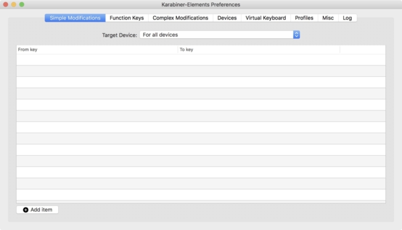
Task: Open the Function Keys tab
Action: pyautogui.click(x=127, y=18)
